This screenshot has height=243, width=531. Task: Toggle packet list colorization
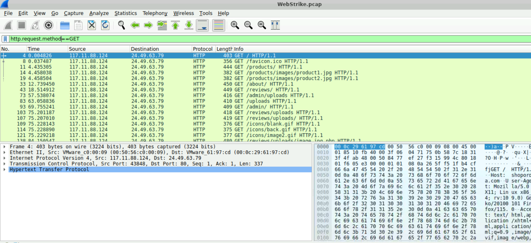tap(218, 25)
